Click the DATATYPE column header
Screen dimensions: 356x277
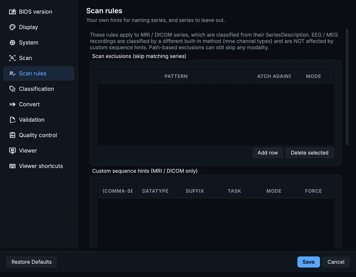[155, 191]
